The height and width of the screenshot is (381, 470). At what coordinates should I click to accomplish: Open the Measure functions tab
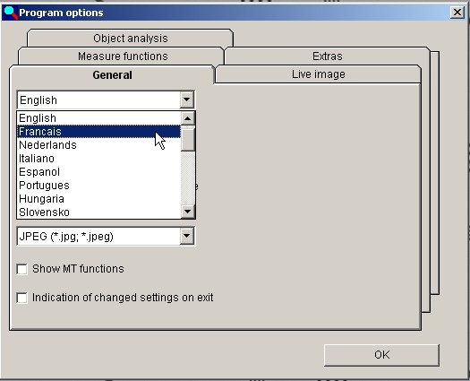(123, 56)
